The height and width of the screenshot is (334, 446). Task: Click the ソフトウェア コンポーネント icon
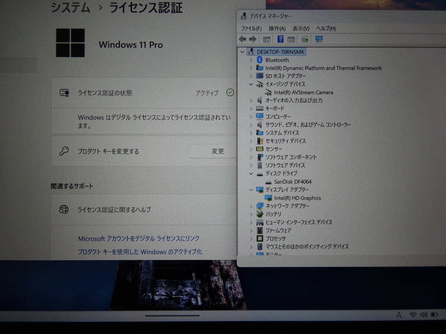point(260,157)
